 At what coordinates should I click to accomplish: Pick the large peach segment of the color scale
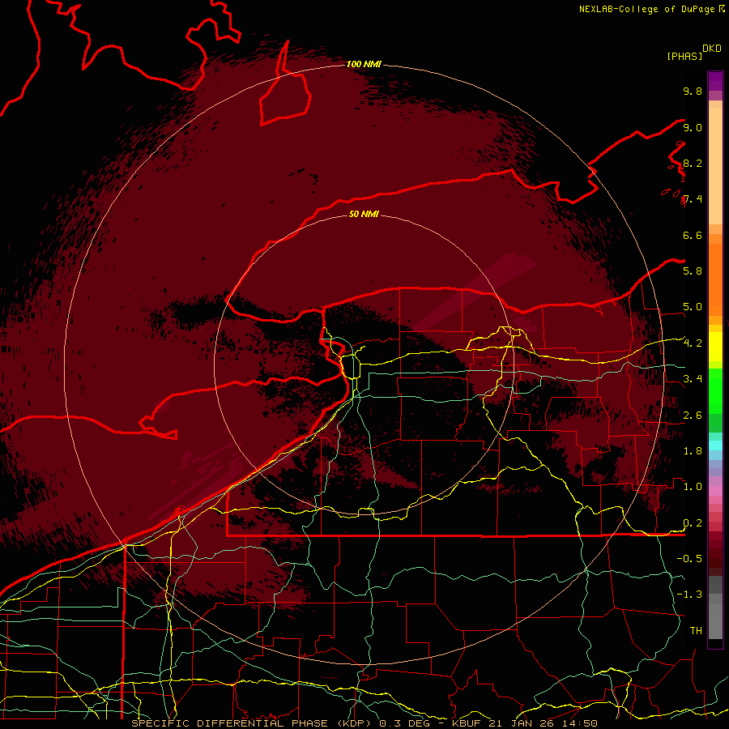tap(715, 166)
